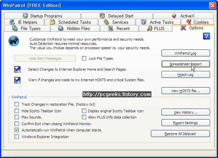This screenshot has height=158, width=218.
Task: Click the Startup Programs tab icon
Action: click(25, 16)
